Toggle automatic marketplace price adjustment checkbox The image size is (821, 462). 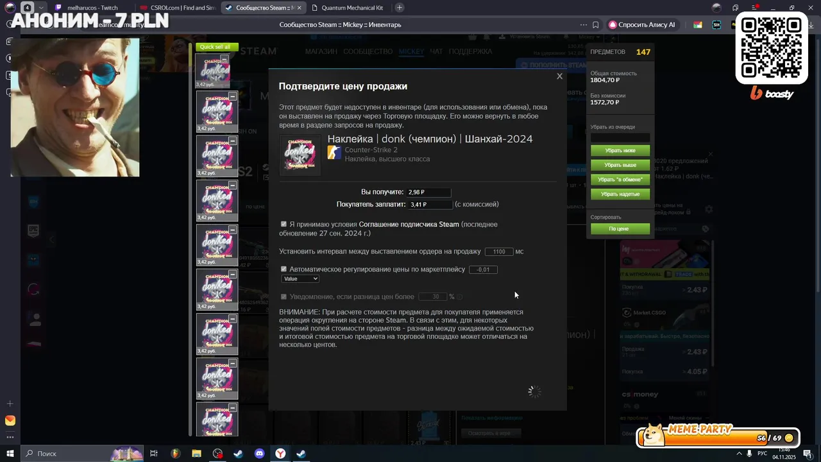pyautogui.click(x=284, y=269)
